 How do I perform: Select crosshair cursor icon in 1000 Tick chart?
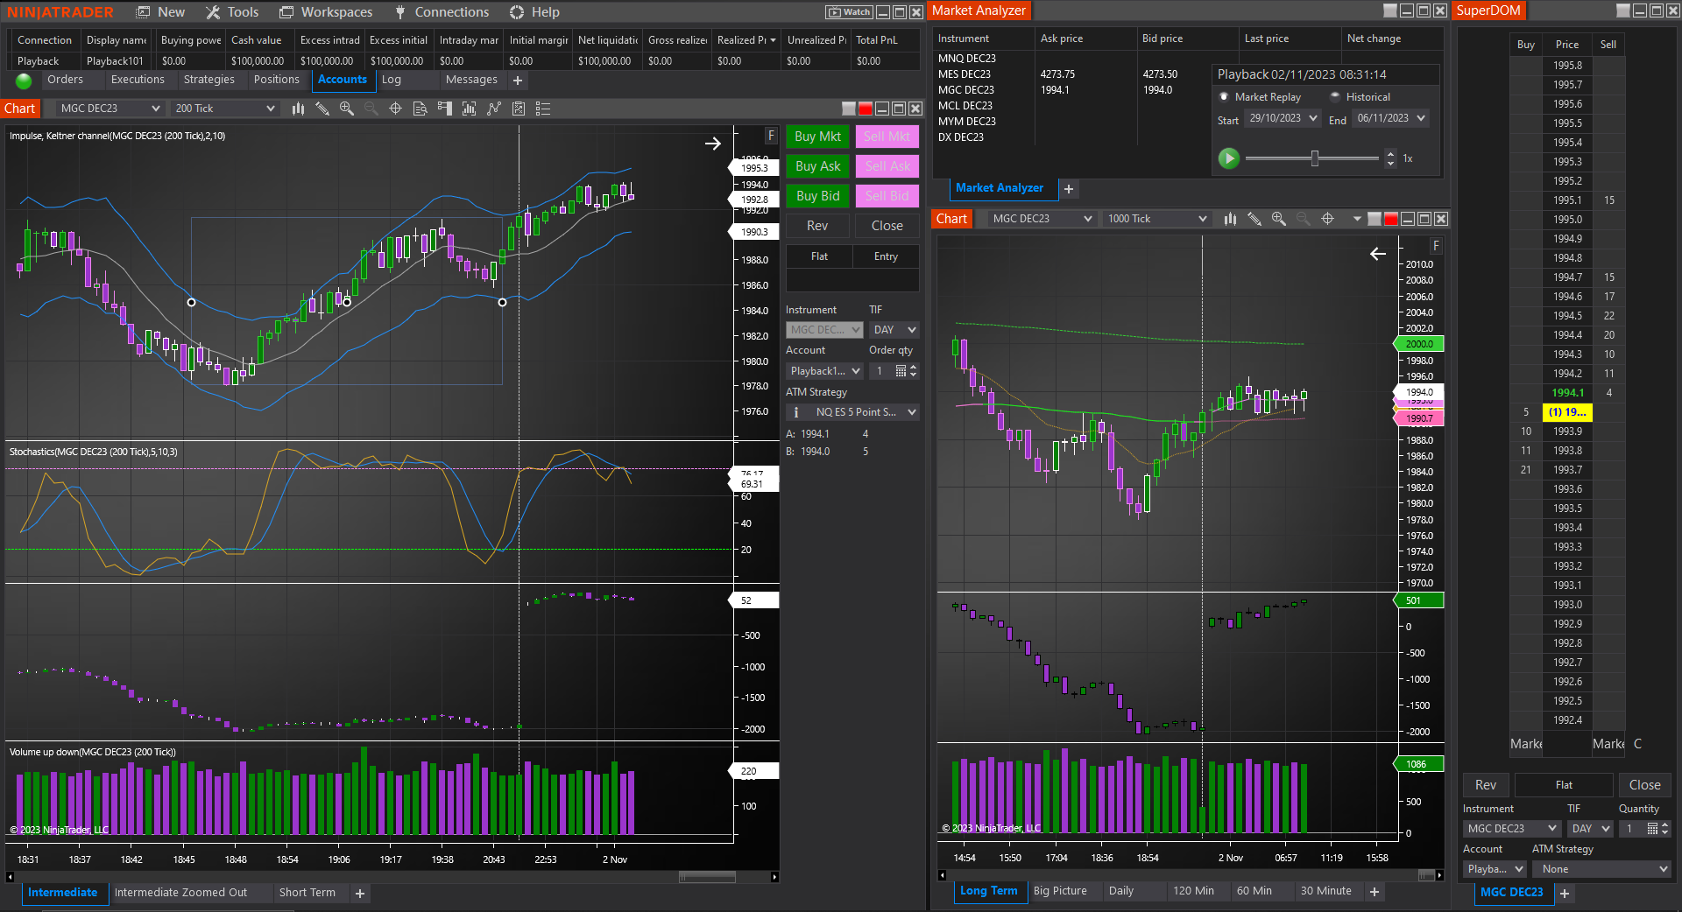[1327, 219]
